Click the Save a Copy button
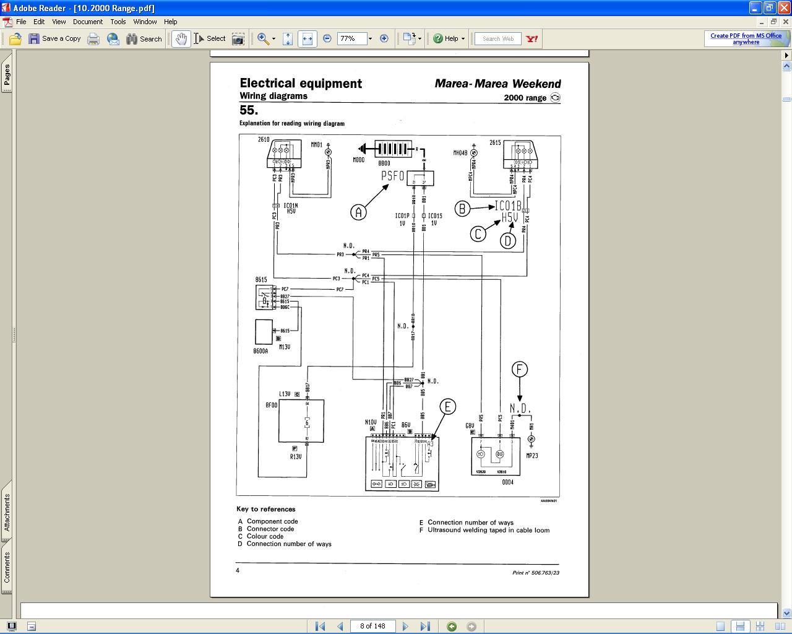The height and width of the screenshot is (634, 792). pyautogui.click(x=54, y=38)
